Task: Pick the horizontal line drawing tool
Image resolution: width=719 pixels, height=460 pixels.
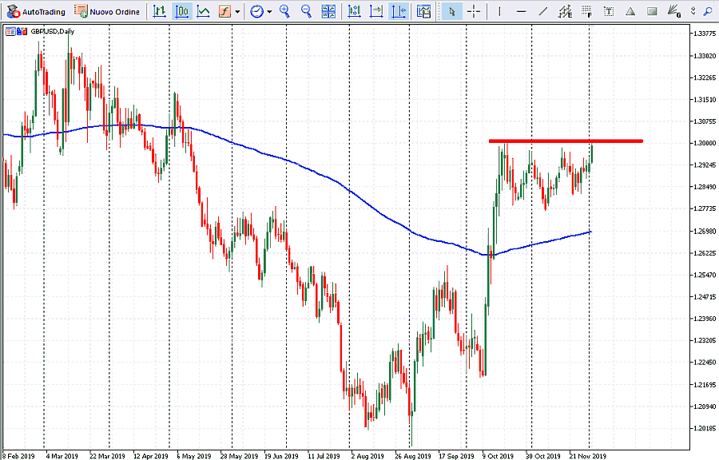Action: coord(521,11)
